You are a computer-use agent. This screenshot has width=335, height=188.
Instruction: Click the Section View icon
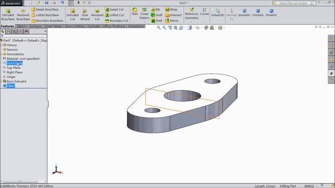point(175,28)
